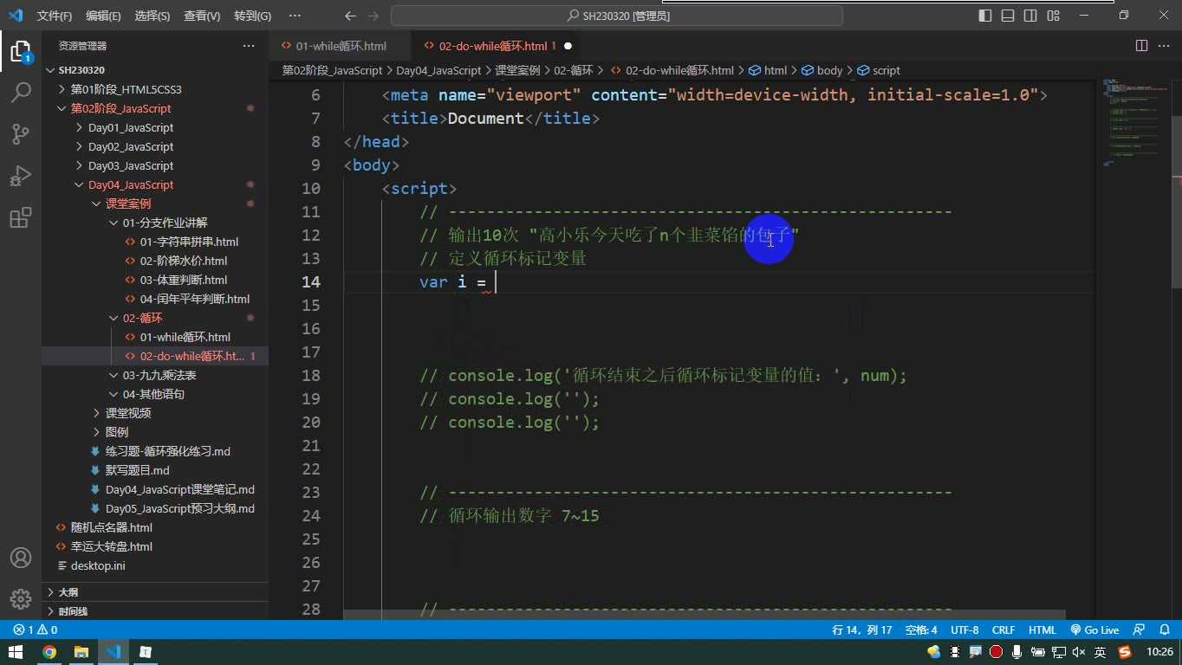Toggle the bottom panel layout button

coord(1008,16)
